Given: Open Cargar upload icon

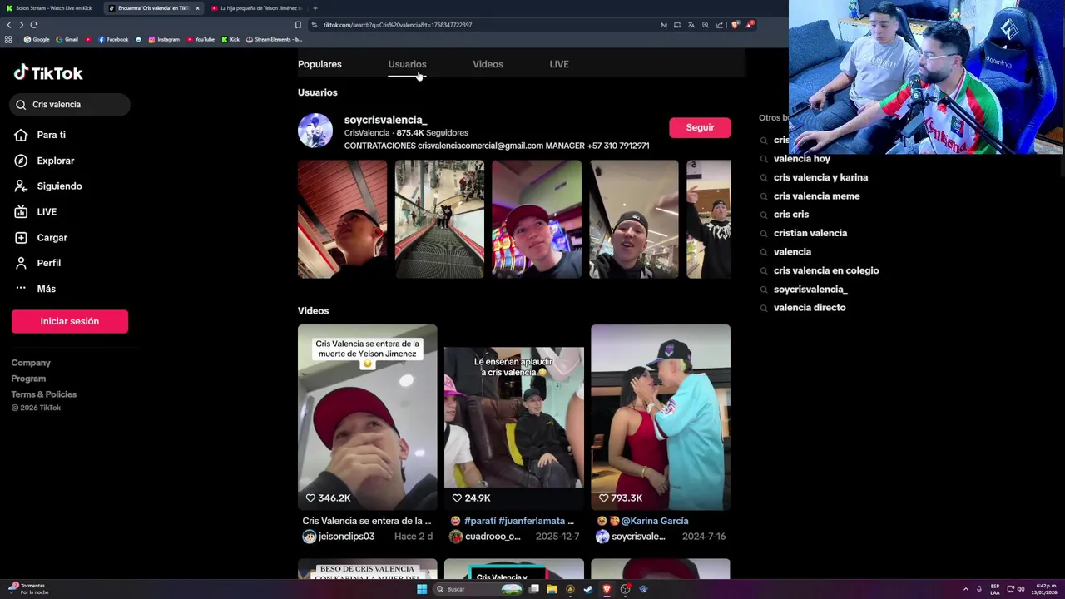Looking at the screenshot, I should [x=21, y=238].
